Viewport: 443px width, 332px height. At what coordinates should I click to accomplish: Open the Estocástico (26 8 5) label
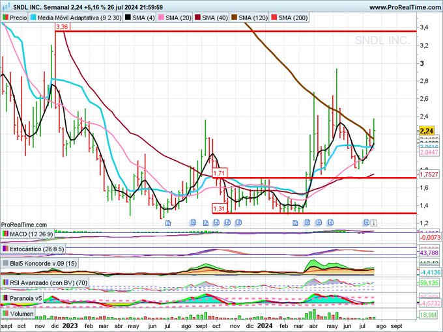pyautogui.click(x=37, y=249)
